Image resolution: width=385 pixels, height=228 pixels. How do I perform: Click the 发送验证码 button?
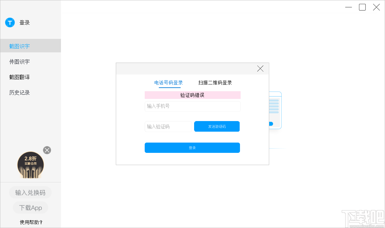pyautogui.click(x=217, y=126)
